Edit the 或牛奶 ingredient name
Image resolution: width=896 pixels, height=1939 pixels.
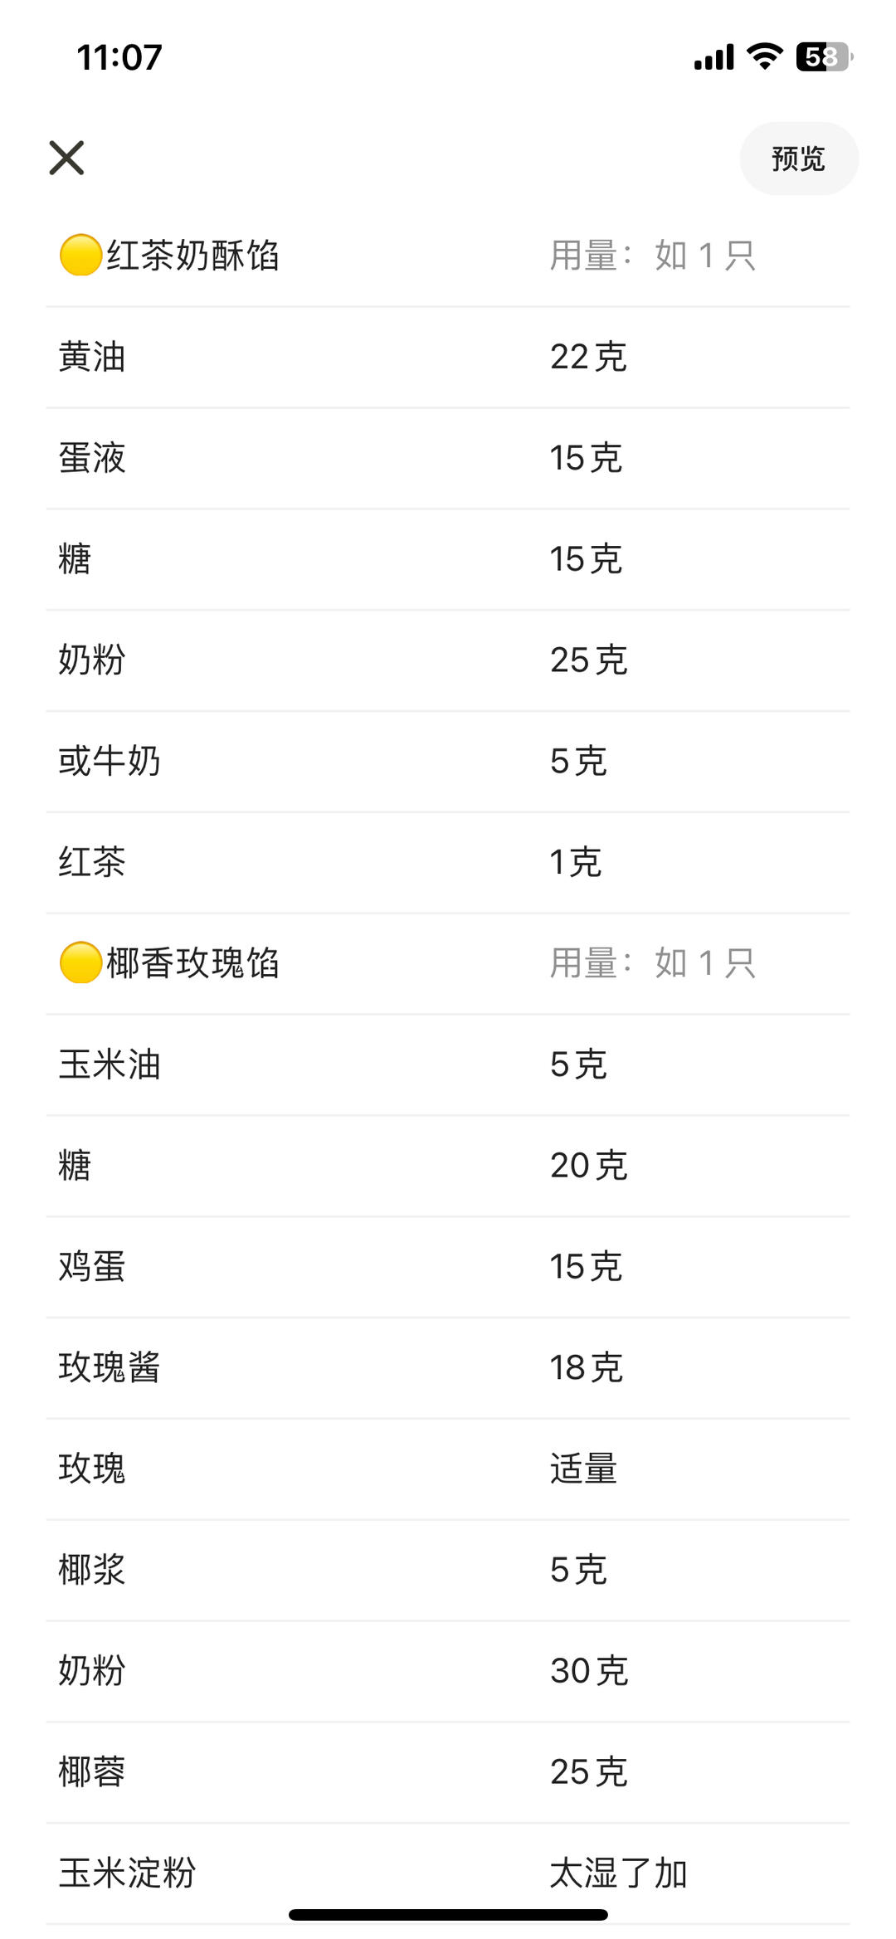pyautogui.click(x=110, y=761)
